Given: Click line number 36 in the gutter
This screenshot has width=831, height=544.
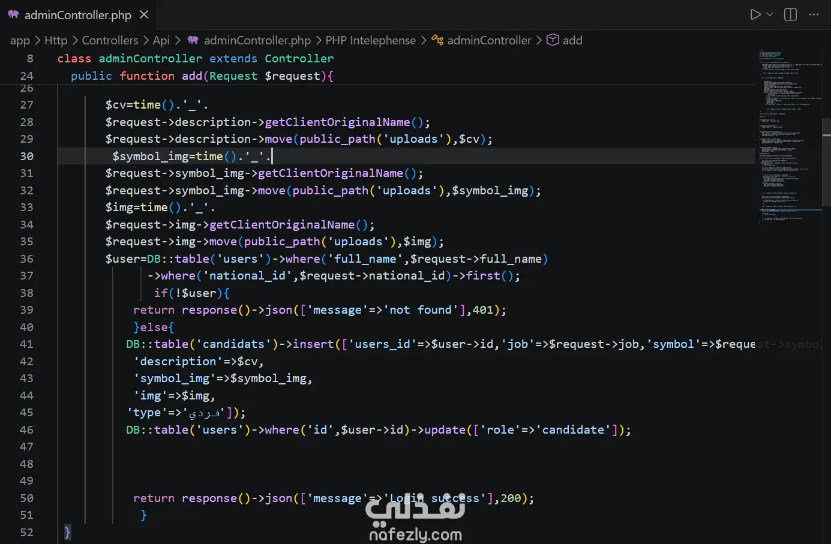Looking at the screenshot, I should [27, 259].
